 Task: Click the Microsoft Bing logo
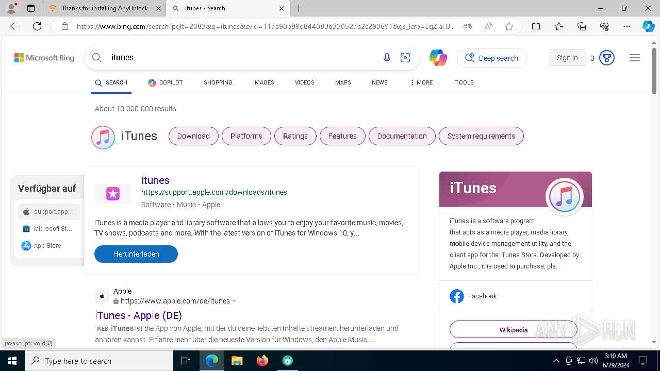click(x=44, y=58)
